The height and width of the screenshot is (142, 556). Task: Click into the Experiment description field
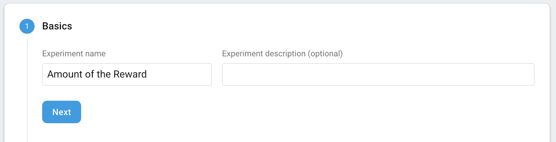click(378, 74)
